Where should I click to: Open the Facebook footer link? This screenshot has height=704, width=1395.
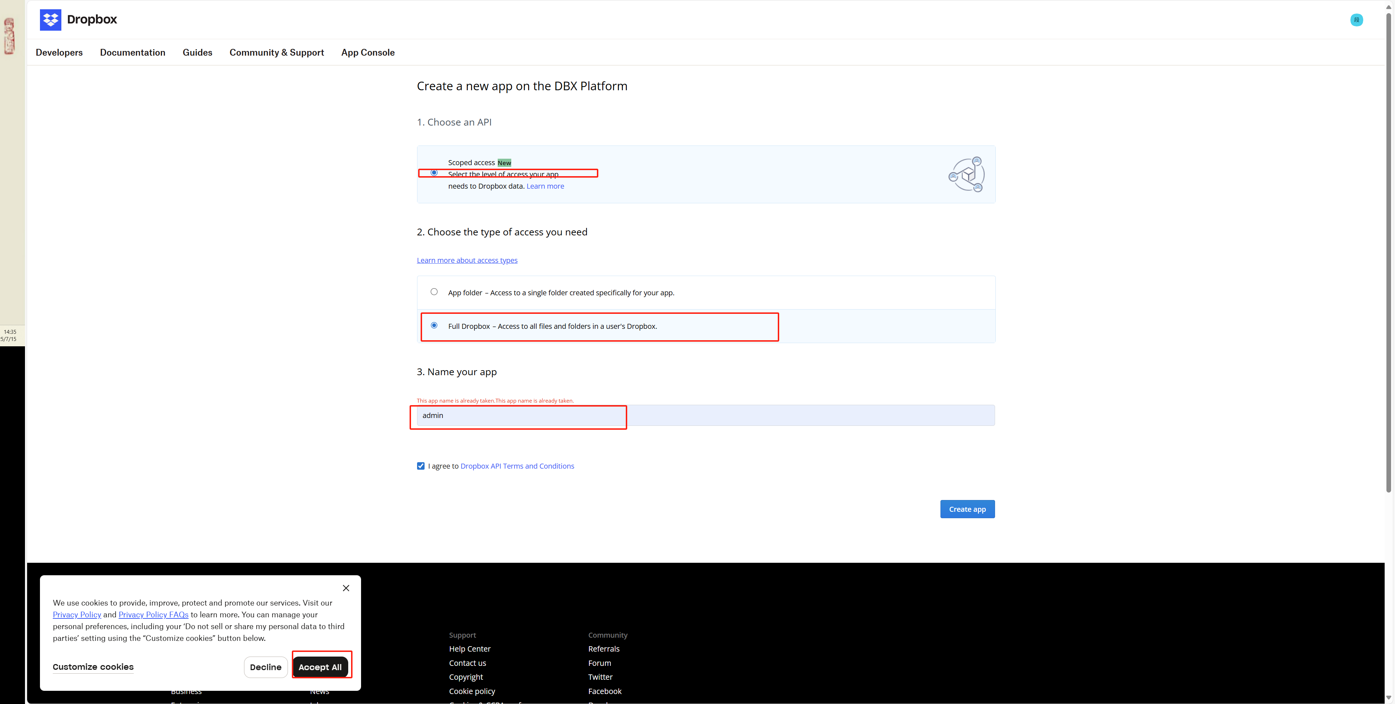click(605, 691)
